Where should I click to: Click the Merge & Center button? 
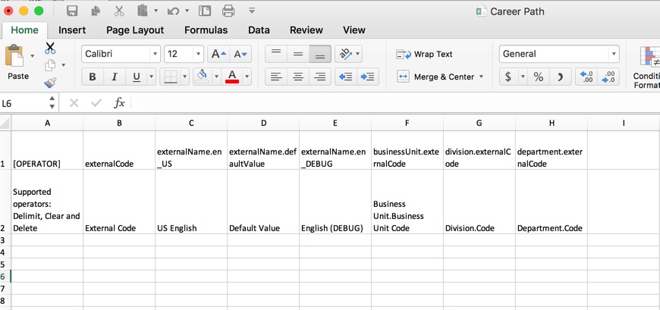click(440, 77)
